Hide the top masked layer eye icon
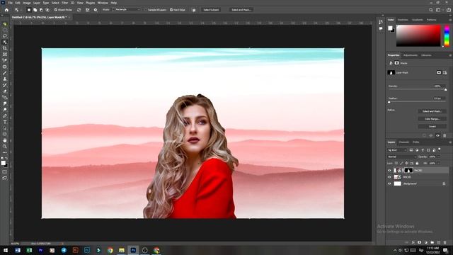 pos(389,171)
